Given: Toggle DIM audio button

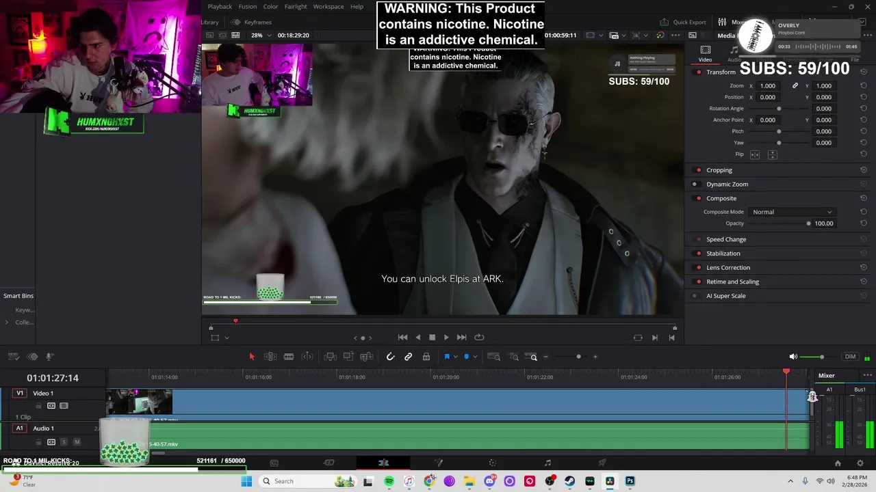Looking at the screenshot, I should pos(850,357).
